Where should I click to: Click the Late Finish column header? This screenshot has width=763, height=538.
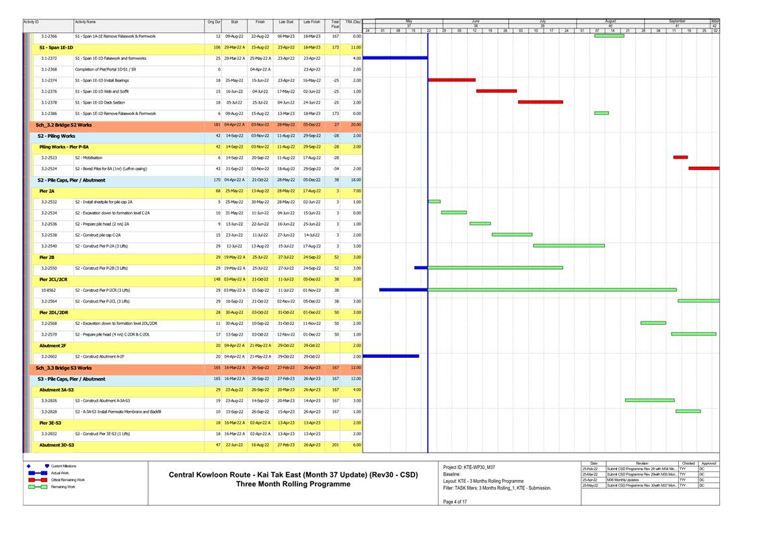312,22
